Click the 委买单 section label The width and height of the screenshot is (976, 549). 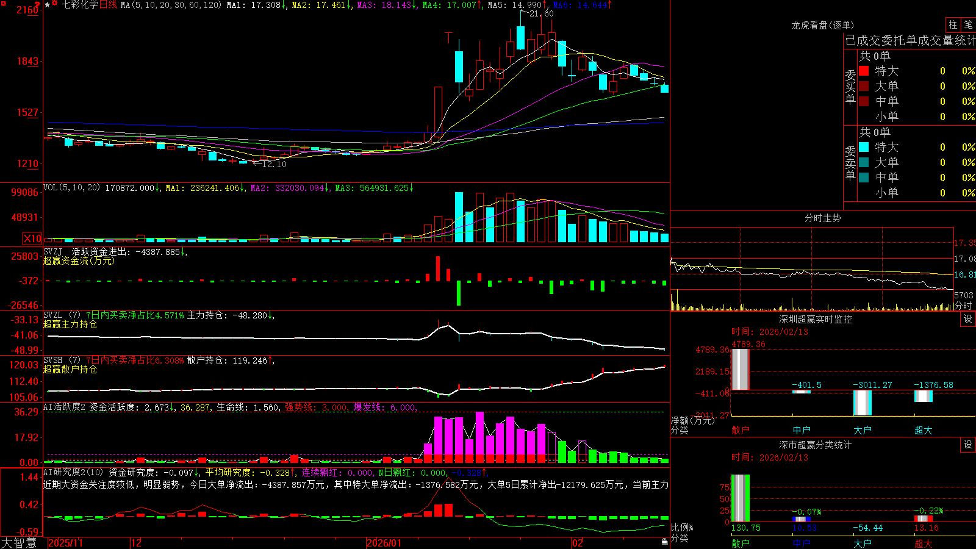pyautogui.click(x=850, y=87)
